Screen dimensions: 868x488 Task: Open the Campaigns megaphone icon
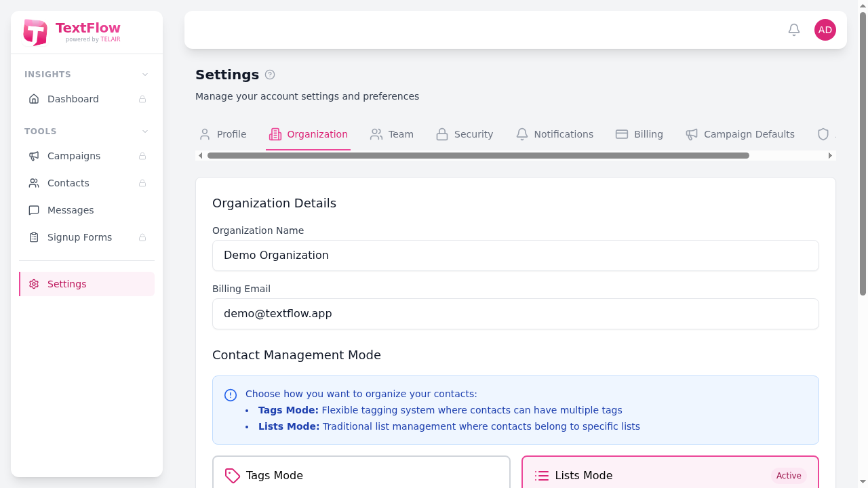[34, 156]
